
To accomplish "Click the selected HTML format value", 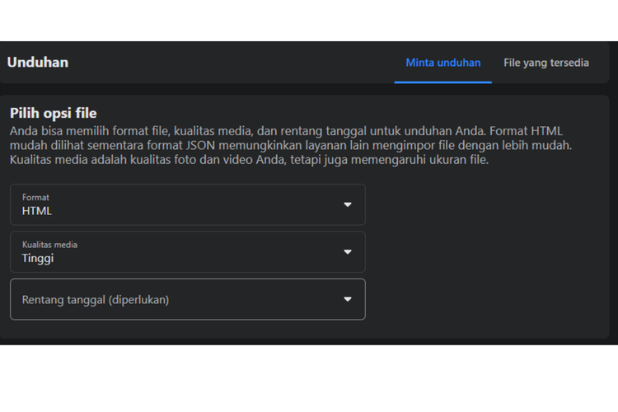I will tap(37, 211).
